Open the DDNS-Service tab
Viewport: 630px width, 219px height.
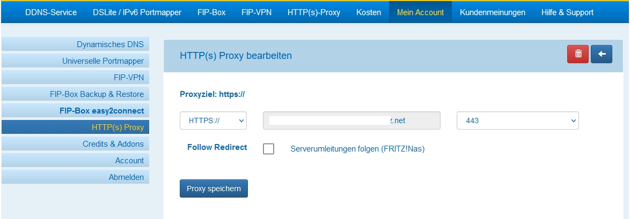(x=51, y=12)
